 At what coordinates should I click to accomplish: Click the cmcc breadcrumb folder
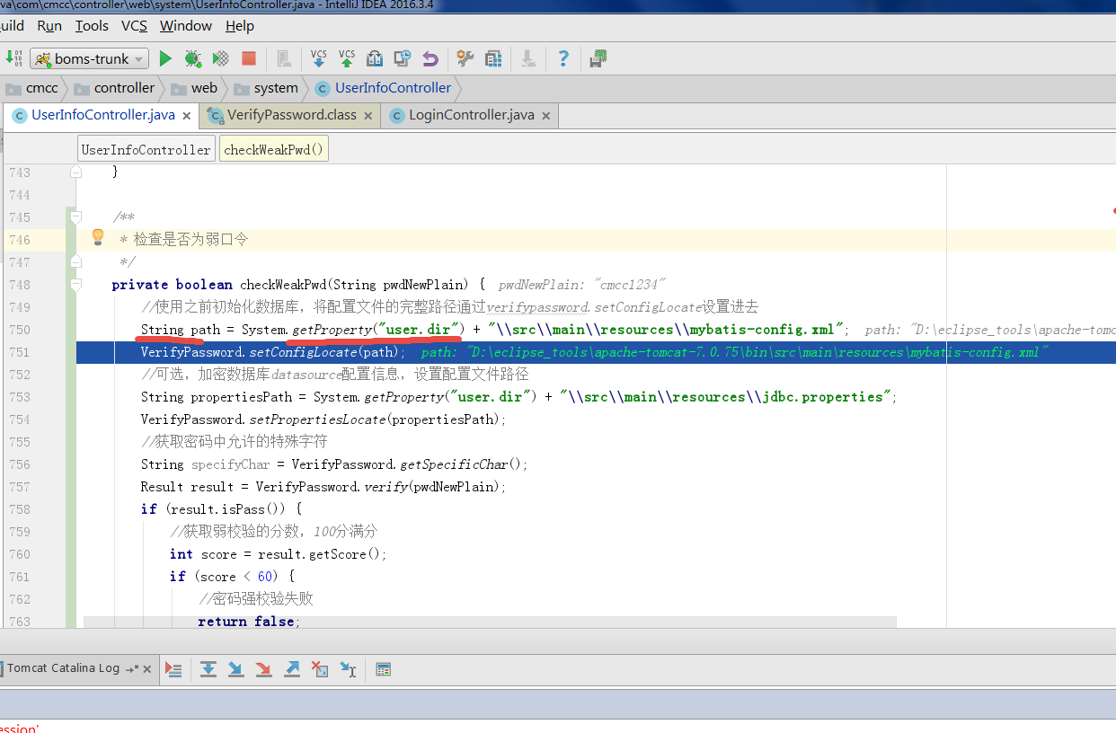point(34,88)
